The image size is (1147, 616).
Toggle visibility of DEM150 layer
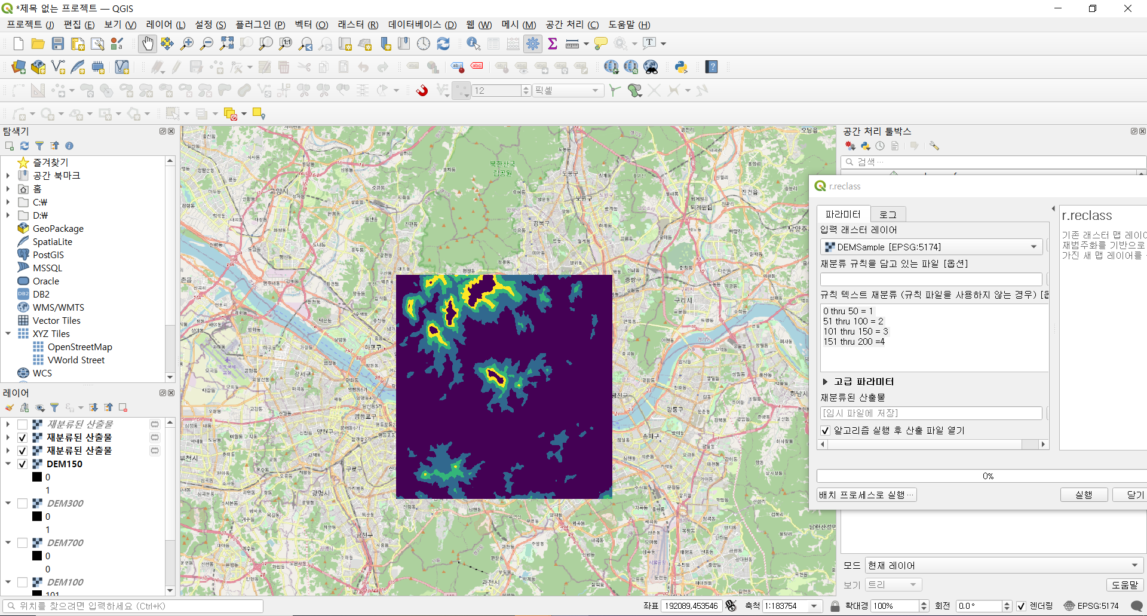point(22,464)
